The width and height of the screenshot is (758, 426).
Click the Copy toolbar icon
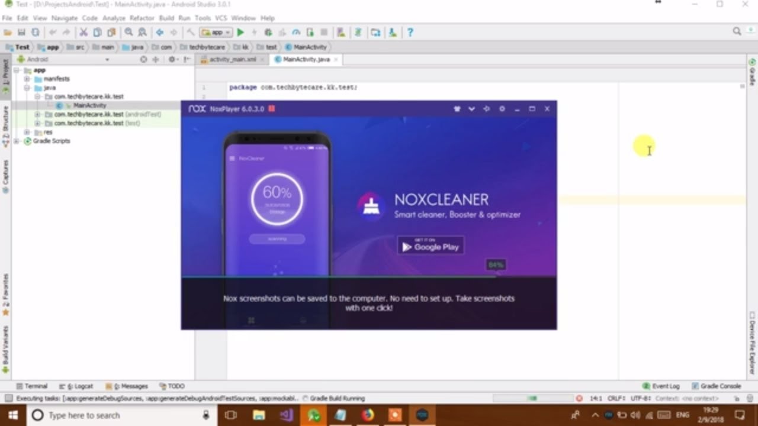pos(97,33)
